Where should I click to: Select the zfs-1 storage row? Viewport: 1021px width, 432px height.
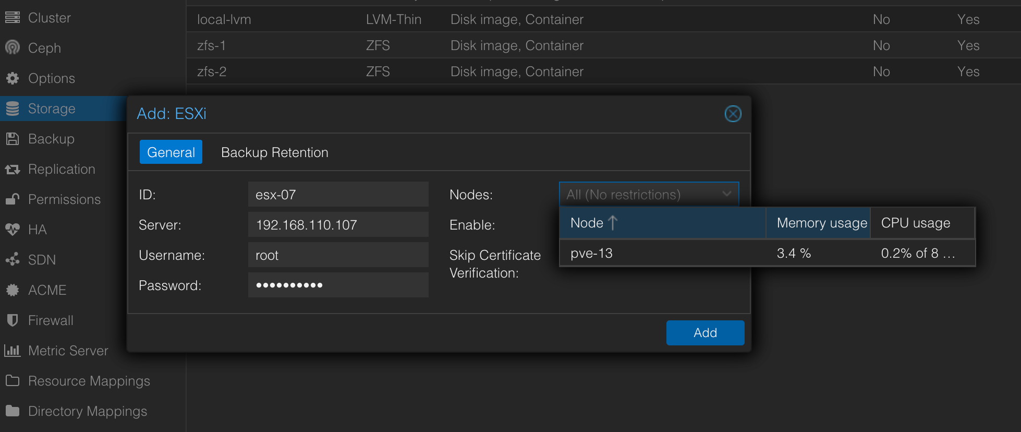tap(603, 45)
